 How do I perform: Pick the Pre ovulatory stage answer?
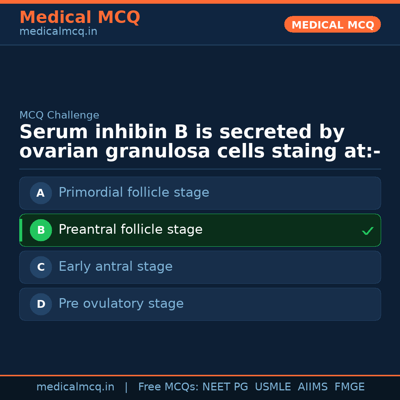pos(121,304)
